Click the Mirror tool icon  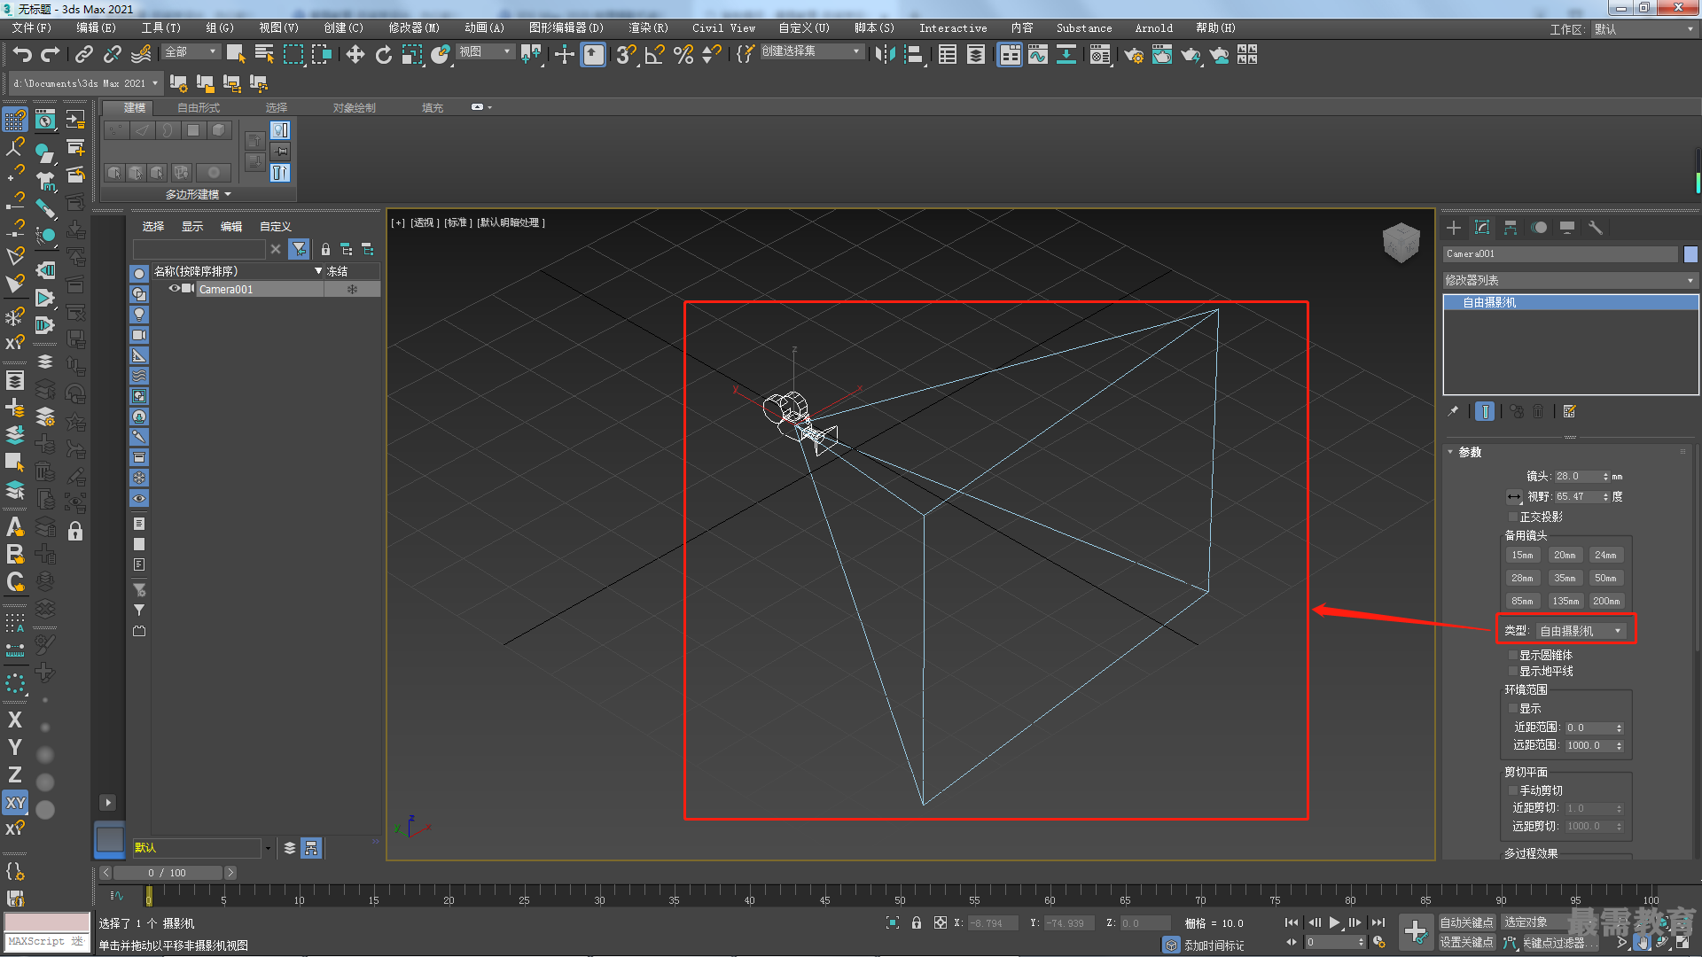[885, 55]
